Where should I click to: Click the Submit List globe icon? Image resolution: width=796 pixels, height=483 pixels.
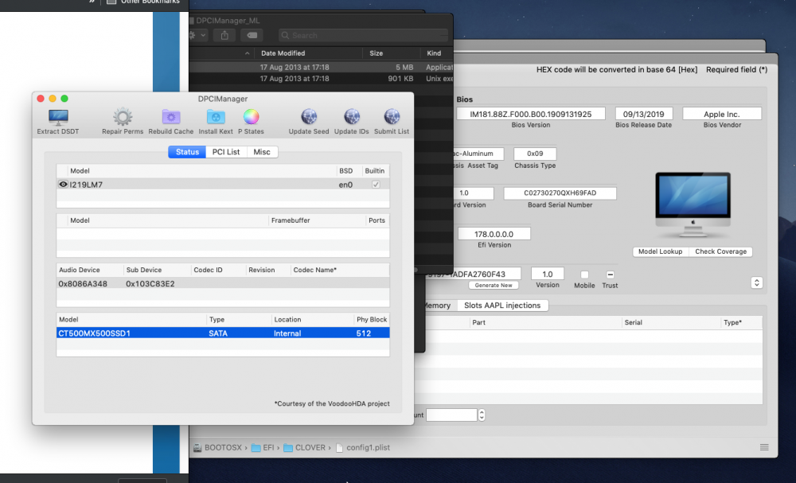coord(392,117)
